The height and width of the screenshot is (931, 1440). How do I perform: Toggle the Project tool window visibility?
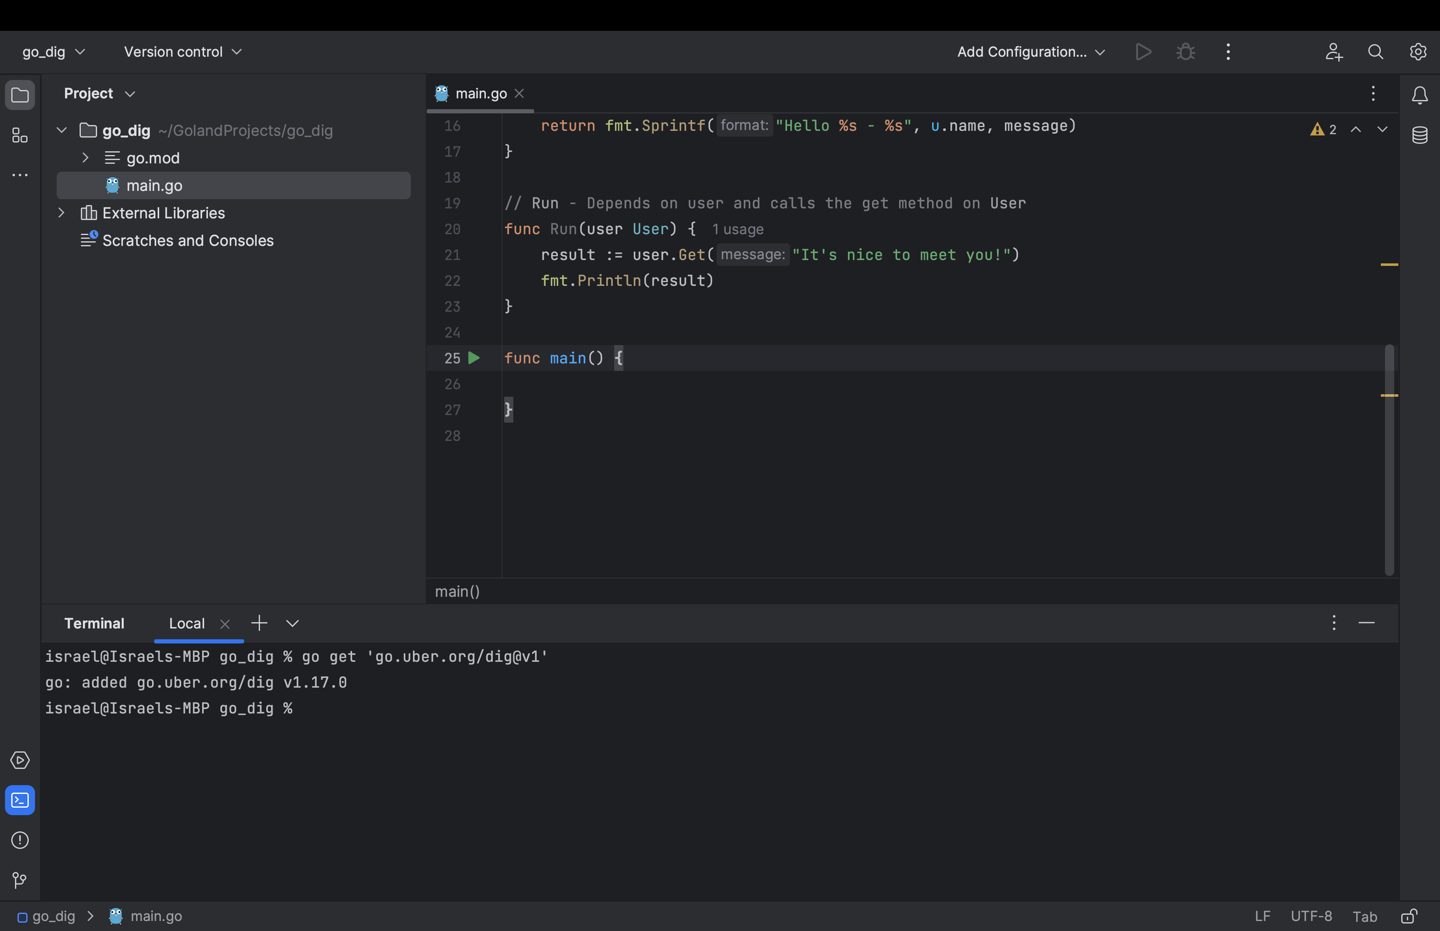tap(20, 95)
